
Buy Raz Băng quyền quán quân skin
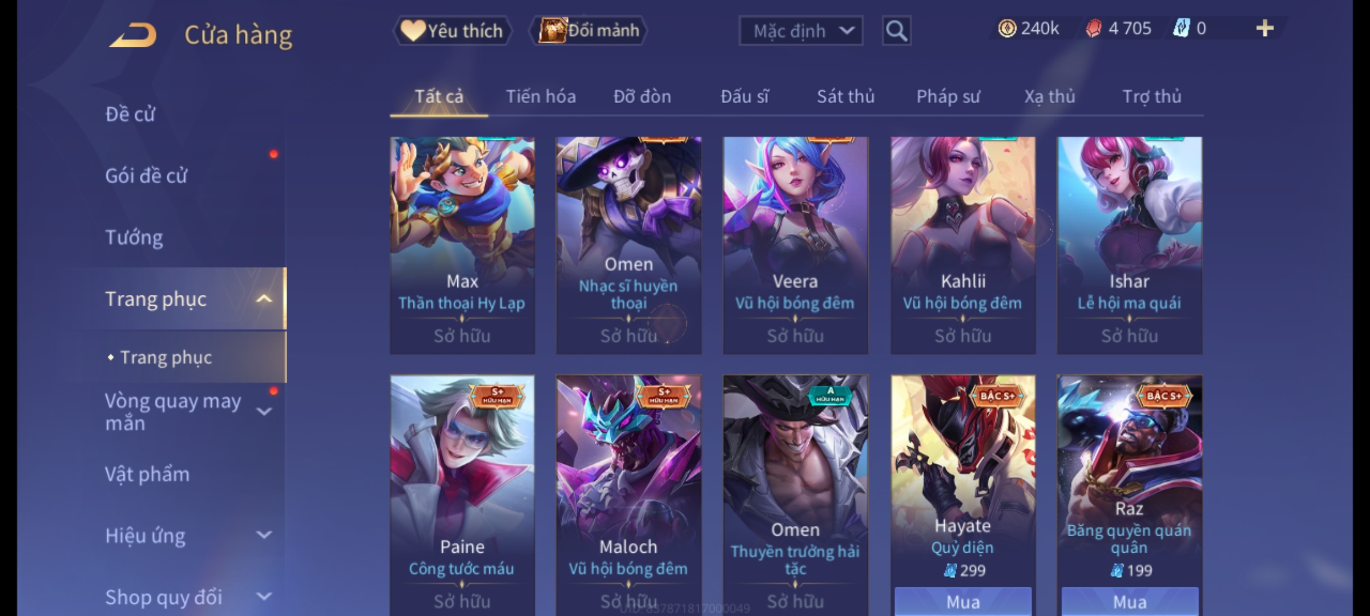[1130, 601]
